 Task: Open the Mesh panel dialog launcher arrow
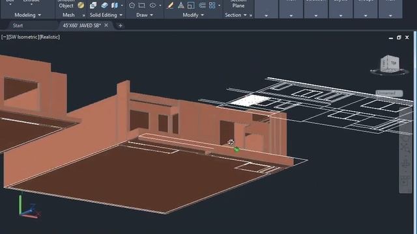coord(83,16)
